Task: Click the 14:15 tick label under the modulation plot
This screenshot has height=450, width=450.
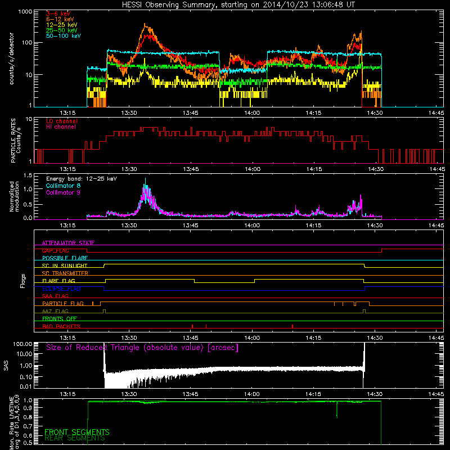Action: pyautogui.click(x=313, y=226)
